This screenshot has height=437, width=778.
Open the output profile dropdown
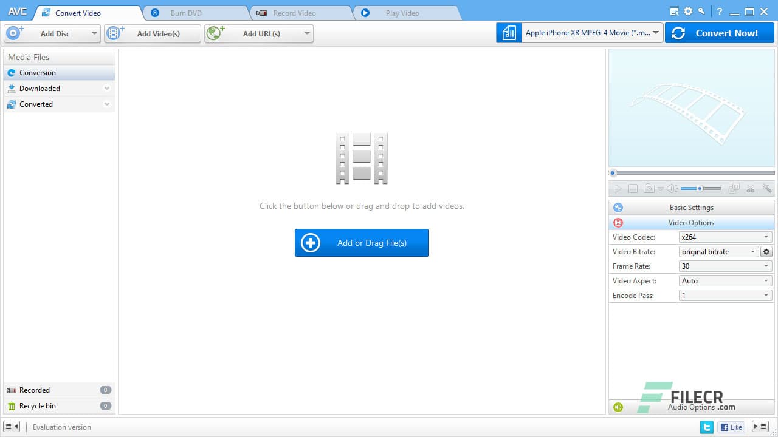click(656, 33)
